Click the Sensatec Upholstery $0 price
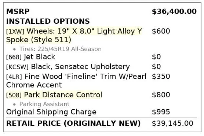 156,67
